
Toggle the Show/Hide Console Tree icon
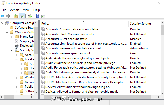[x=22, y=16]
